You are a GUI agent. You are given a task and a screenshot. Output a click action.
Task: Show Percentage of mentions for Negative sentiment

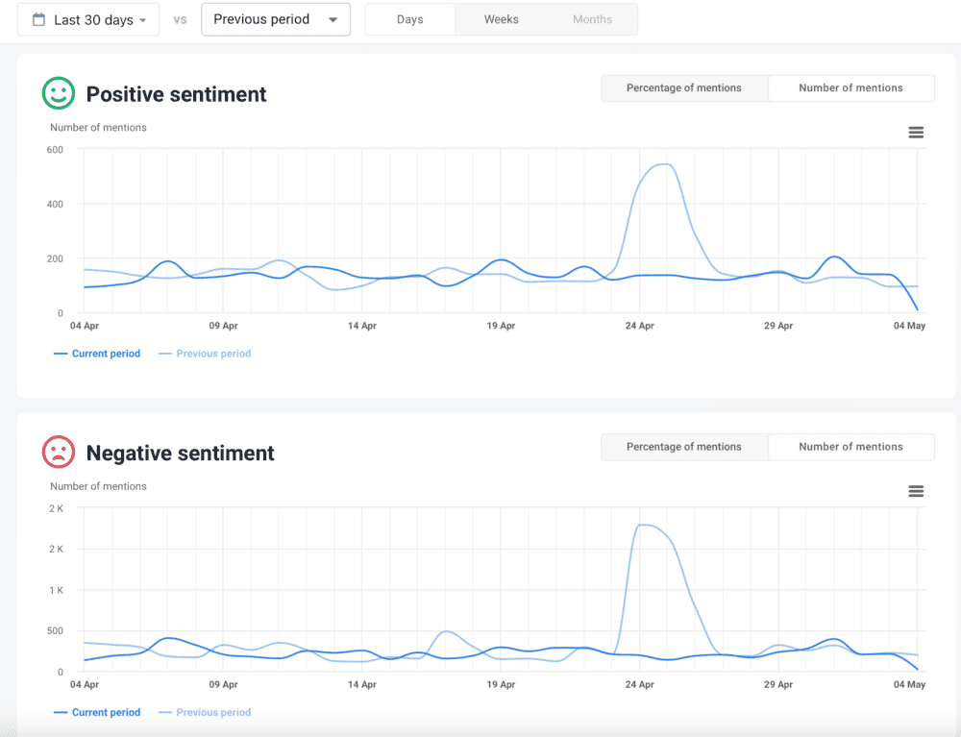click(x=684, y=447)
